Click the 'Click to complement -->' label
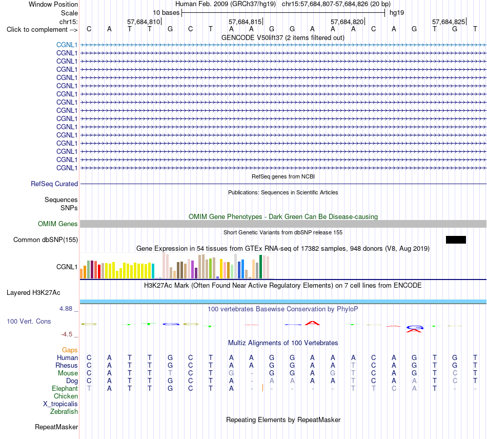 [42, 30]
